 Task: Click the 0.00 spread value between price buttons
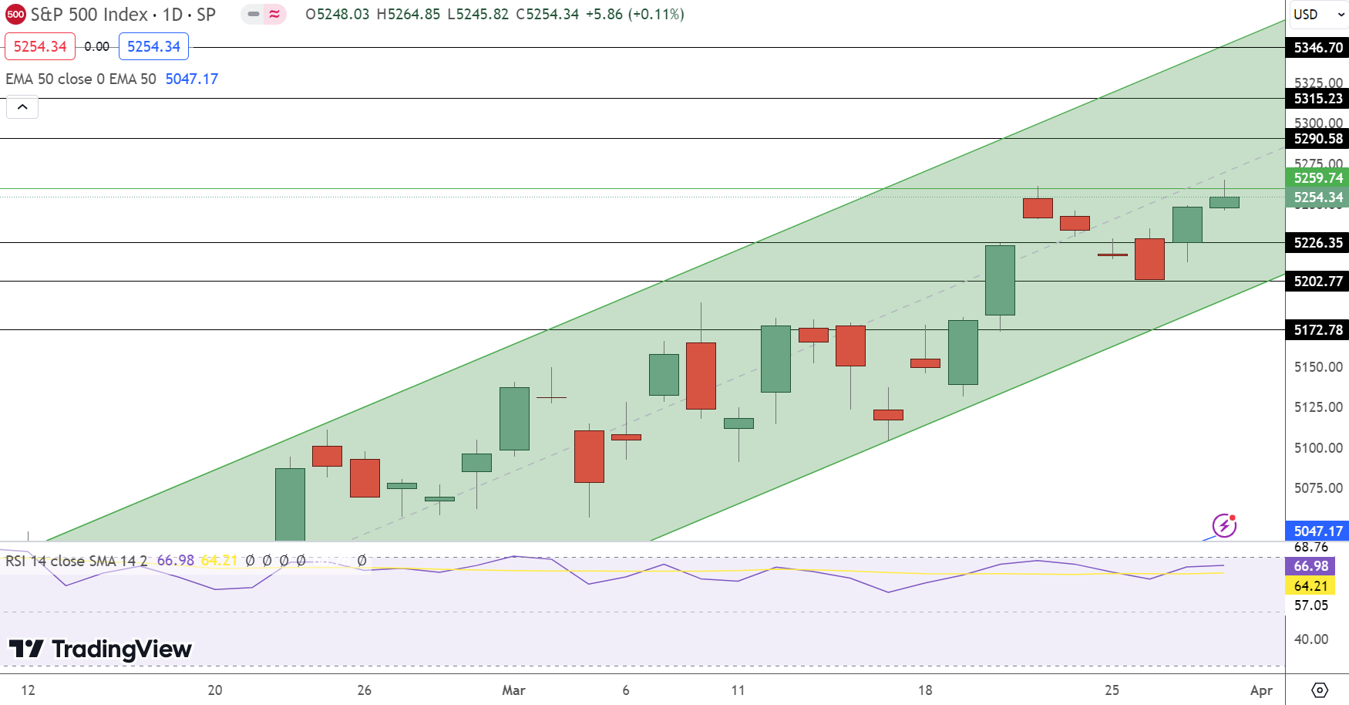click(96, 46)
